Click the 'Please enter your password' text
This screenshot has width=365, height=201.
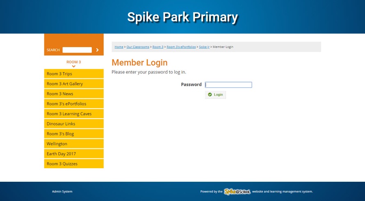pos(149,72)
